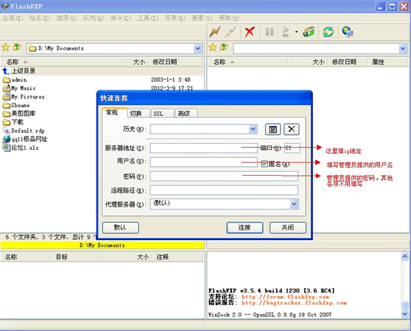This screenshot has width=411, height=331.
Task: Click the lightning bolt connect icon
Action: point(214,31)
